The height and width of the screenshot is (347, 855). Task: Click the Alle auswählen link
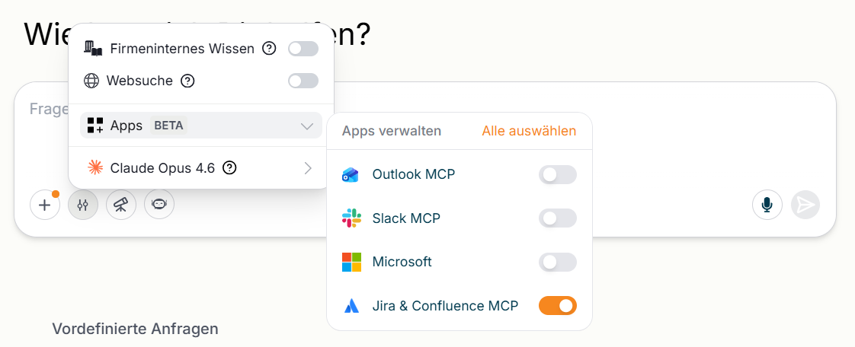coord(529,132)
